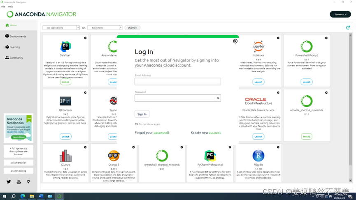Open the Anaconda Blog button
The height and width of the screenshot is (200, 356).
[19, 171]
